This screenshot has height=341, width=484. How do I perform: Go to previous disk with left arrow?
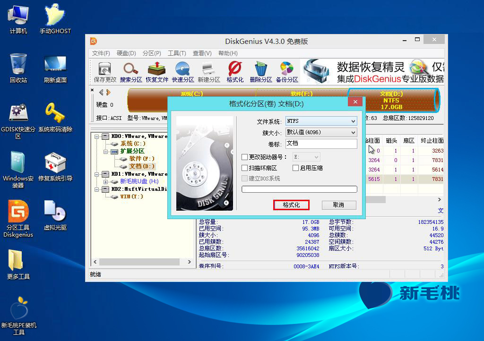point(101,92)
